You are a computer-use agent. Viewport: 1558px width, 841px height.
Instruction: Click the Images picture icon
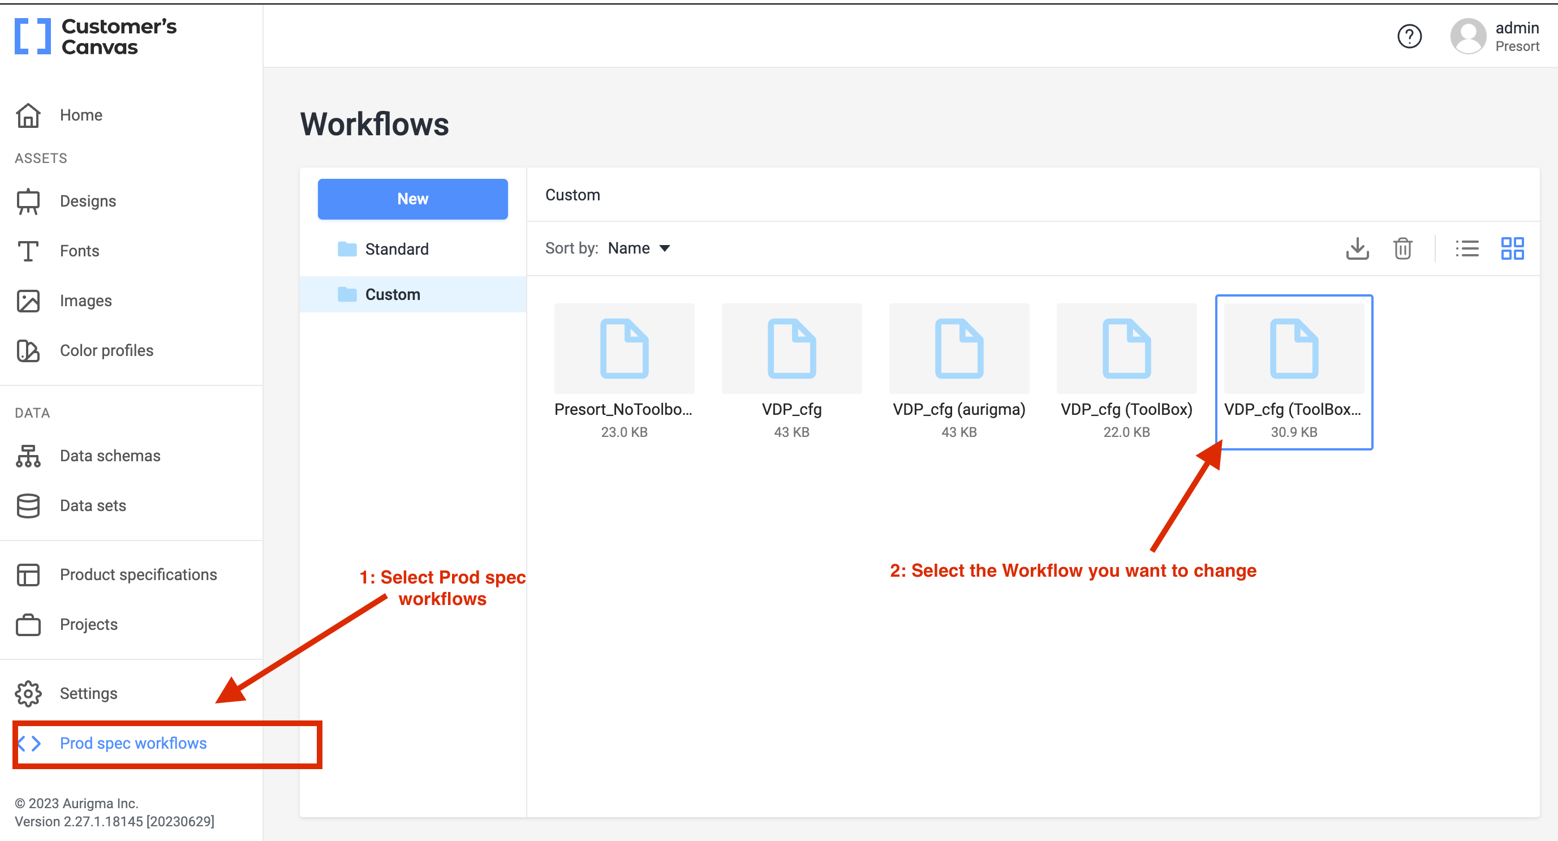(28, 301)
